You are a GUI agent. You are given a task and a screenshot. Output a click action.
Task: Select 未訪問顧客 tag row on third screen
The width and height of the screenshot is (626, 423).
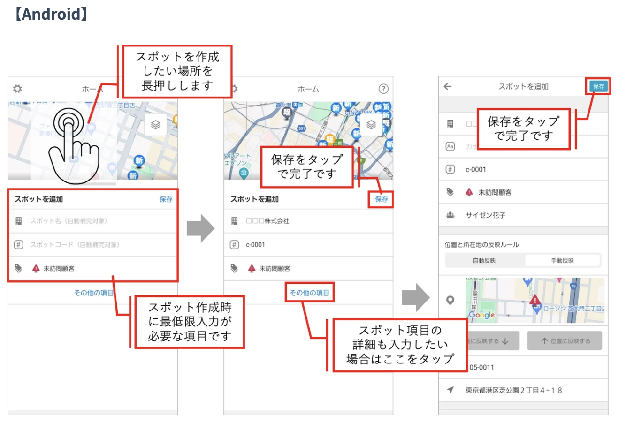pyautogui.click(x=523, y=192)
